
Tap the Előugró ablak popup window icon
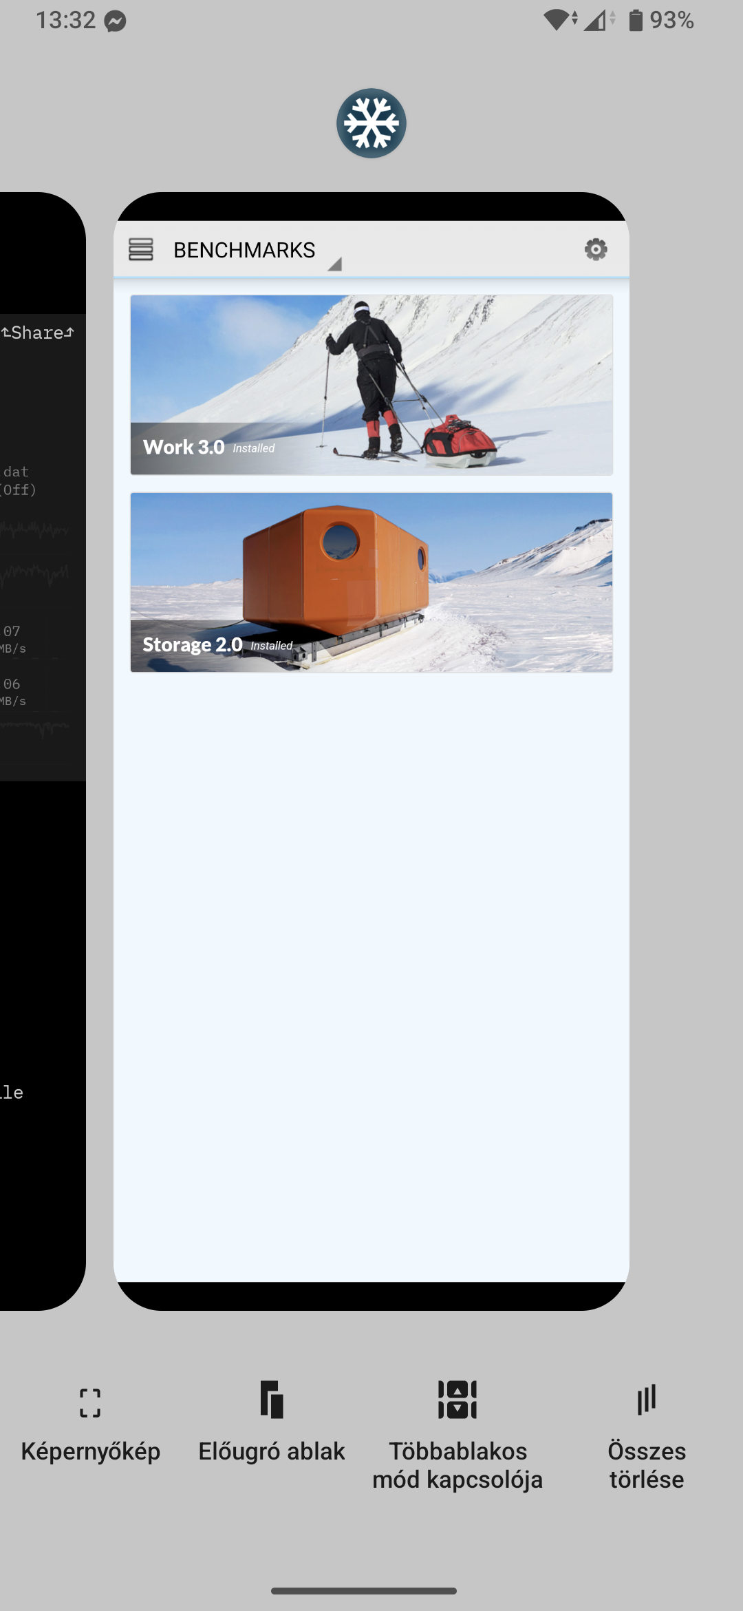tap(272, 1400)
